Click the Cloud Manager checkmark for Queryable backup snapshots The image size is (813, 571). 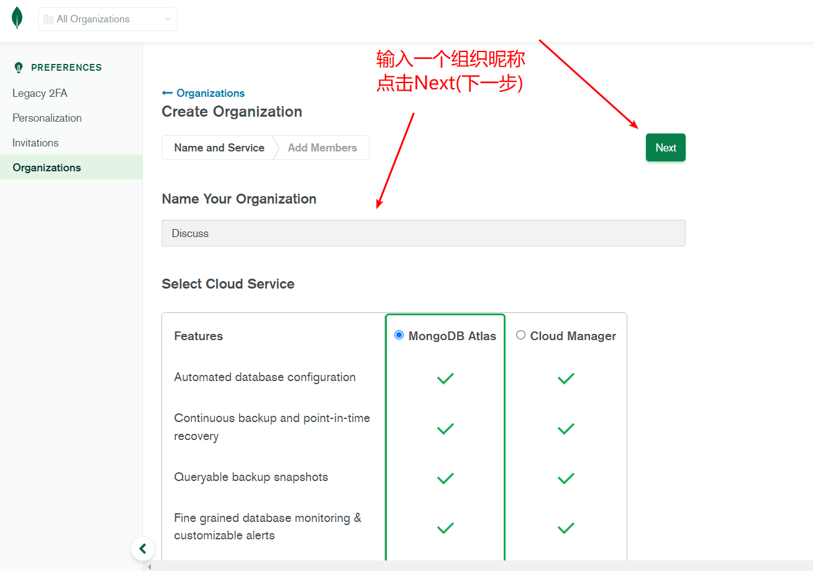[566, 479]
